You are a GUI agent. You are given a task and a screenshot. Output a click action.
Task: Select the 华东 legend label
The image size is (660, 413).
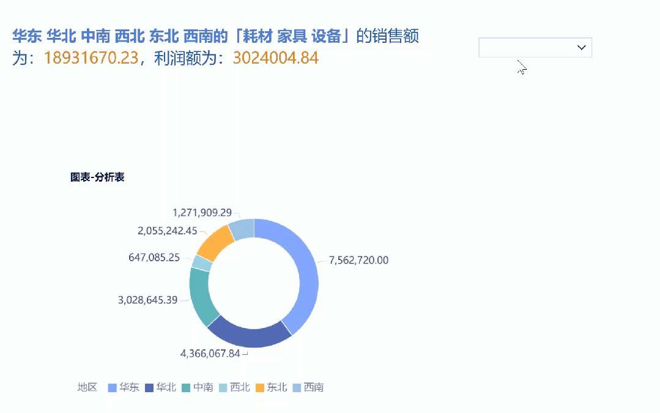click(129, 387)
